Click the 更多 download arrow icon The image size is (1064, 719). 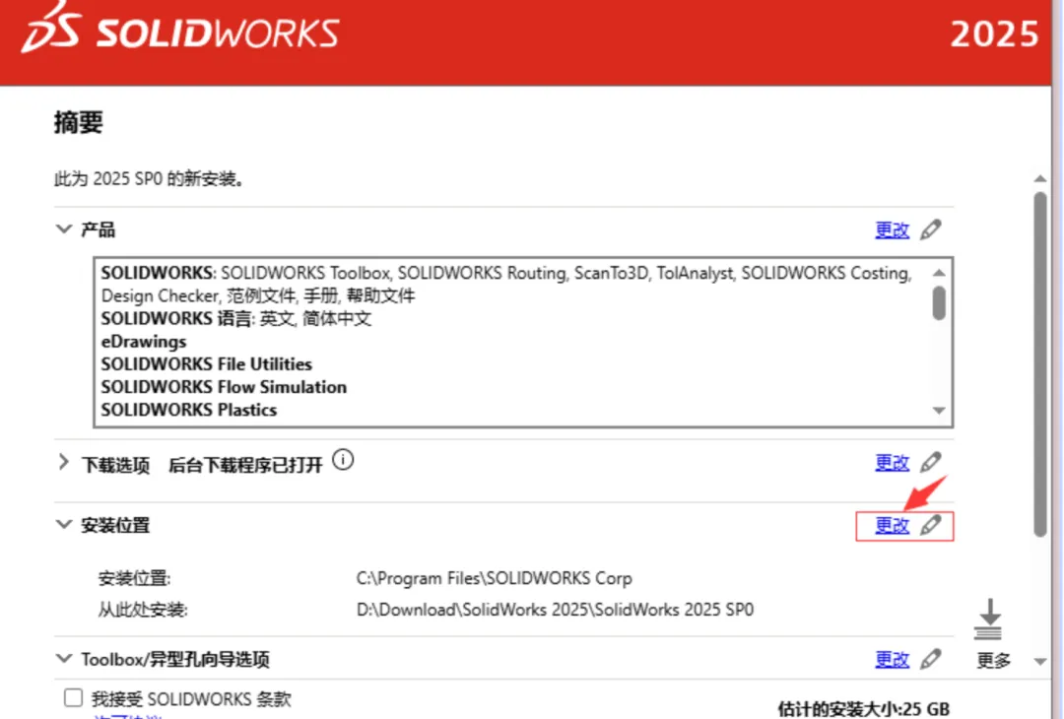point(989,619)
